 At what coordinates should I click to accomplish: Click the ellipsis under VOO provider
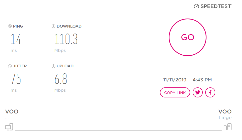7,119
